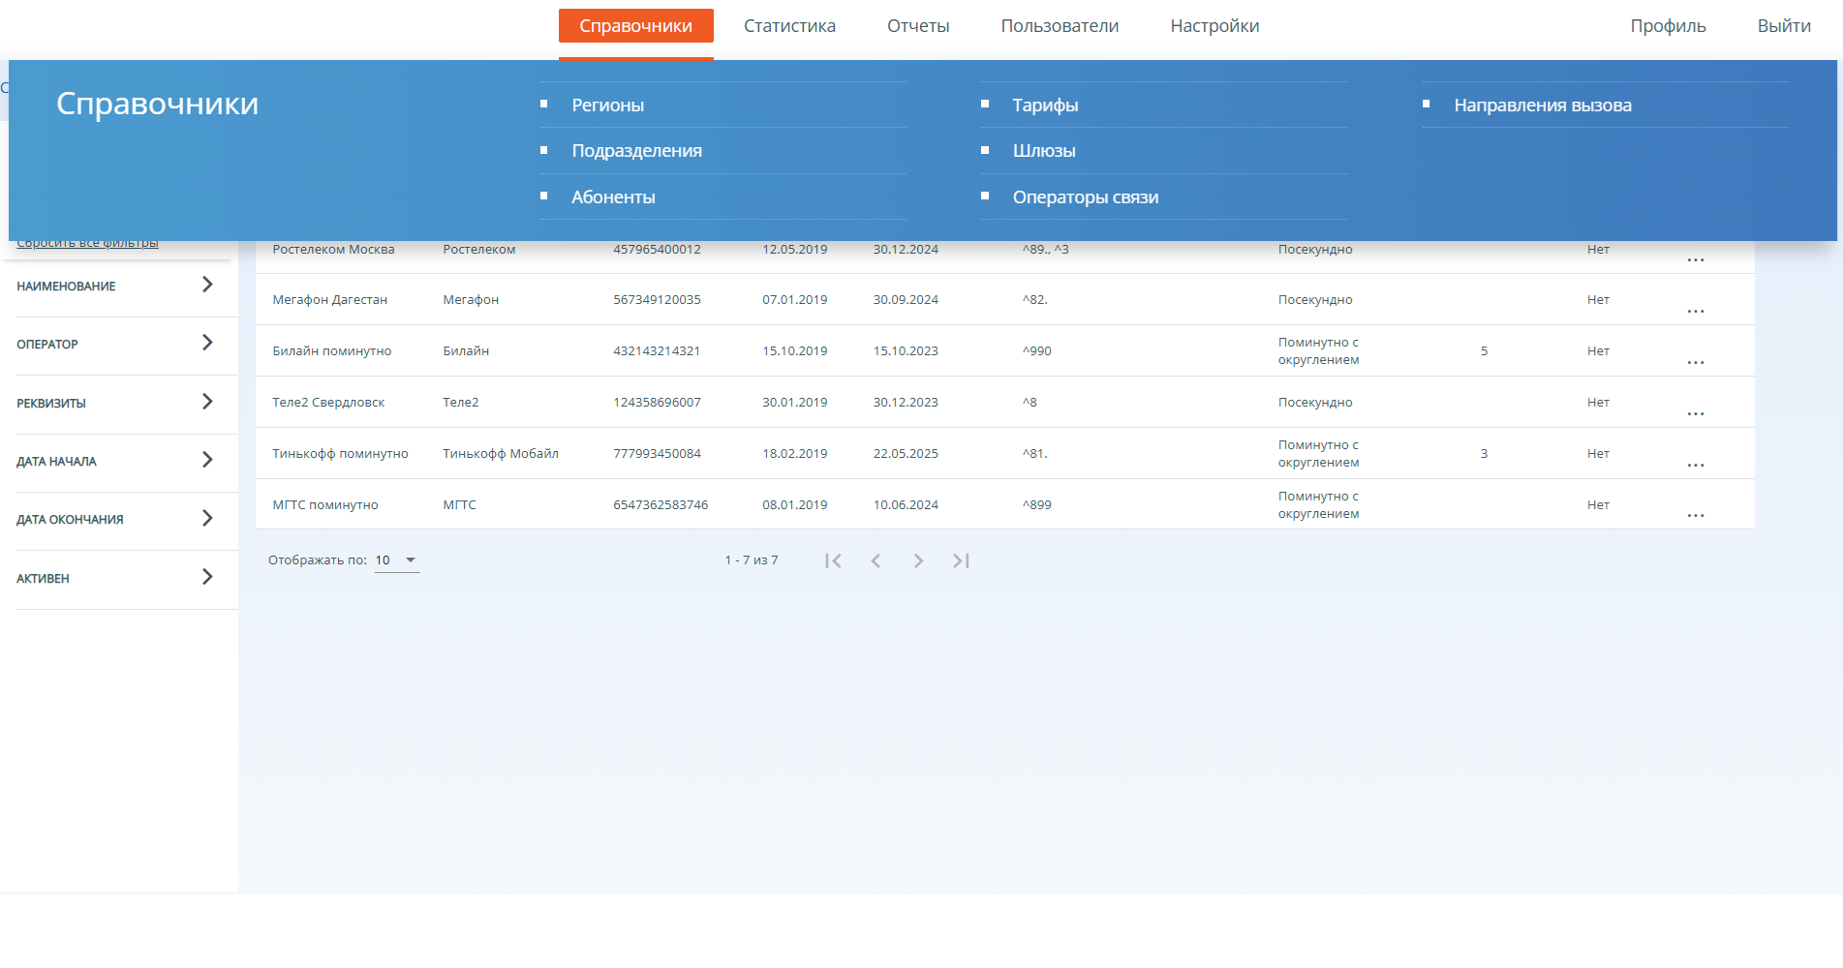The image size is (1843, 968).
Task: Click the Тинькофф Мобайл operator cell
Action: 501,454
